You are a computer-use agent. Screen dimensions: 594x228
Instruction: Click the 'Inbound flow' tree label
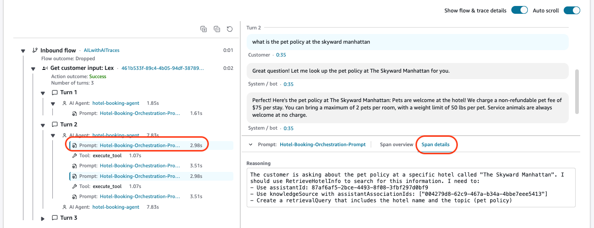58,50
